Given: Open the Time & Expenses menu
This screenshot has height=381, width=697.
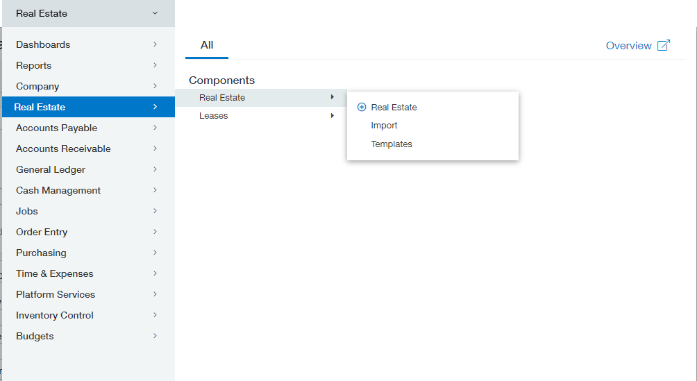Looking at the screenshot, I should coord(88,273).
